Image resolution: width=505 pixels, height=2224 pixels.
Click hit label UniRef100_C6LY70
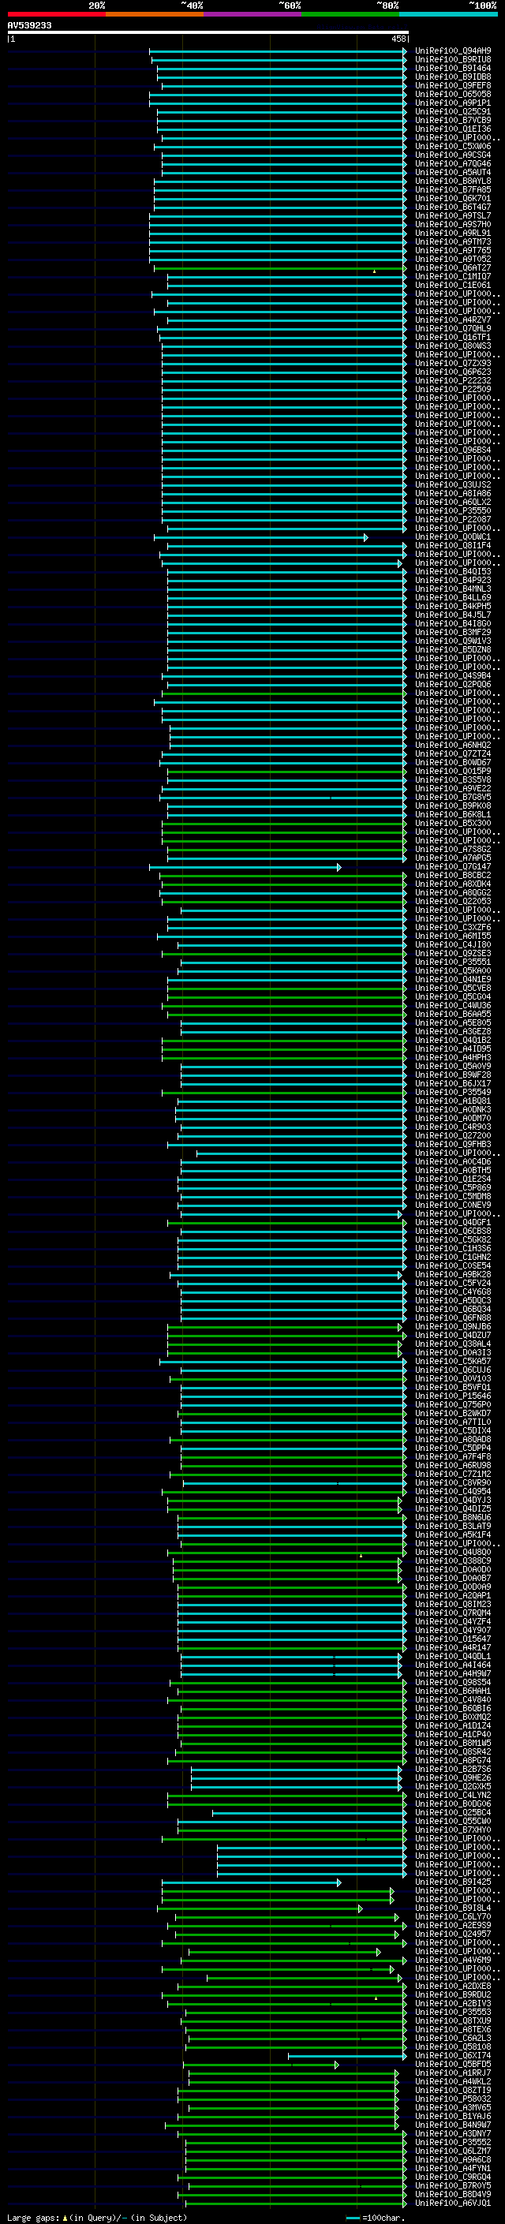pyautogui.click(x=453, y=1916)
